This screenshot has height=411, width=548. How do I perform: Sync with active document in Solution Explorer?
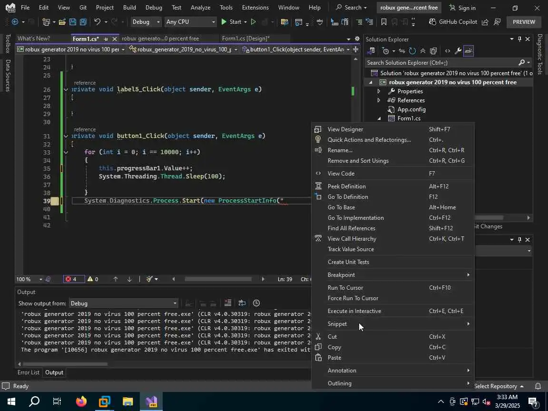[x=402, y=51]
